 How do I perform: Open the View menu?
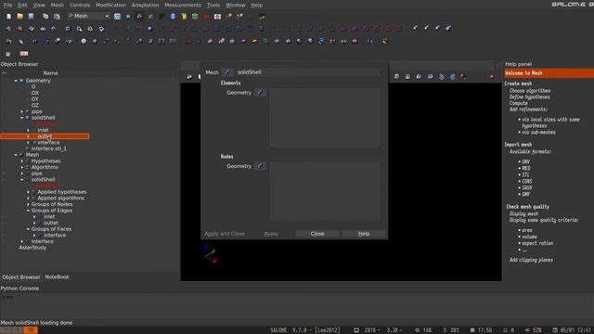click(x=39, y=5)
